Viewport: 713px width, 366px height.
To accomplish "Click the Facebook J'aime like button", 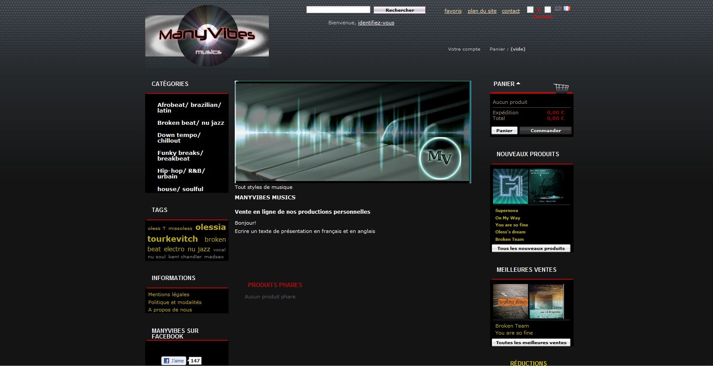I will coord(174,361).
